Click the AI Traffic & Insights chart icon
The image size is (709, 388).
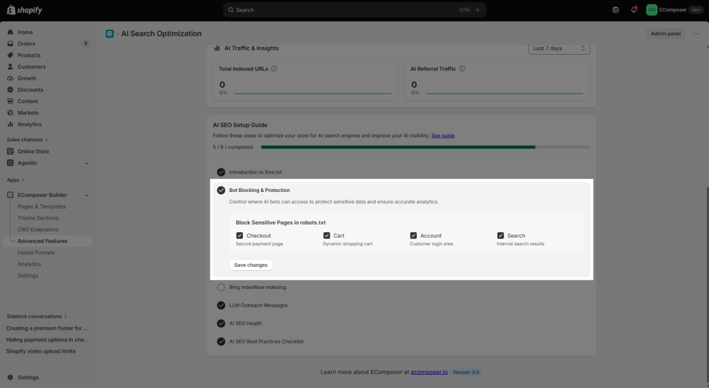click(217, 48)
